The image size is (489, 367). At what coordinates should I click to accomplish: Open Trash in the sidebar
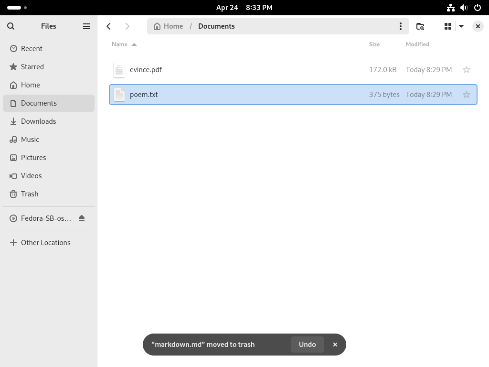[x=49, y=194]
